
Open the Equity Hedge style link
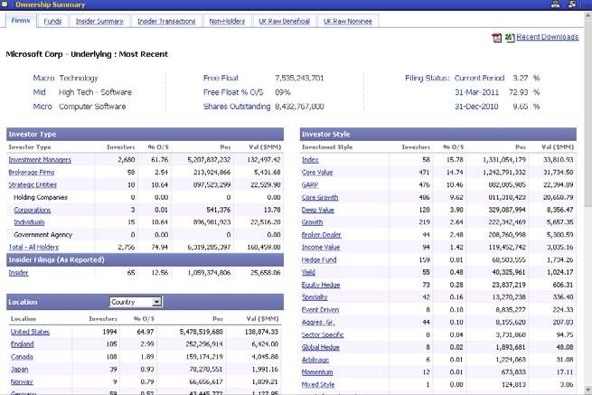click(x=321, y=285)
